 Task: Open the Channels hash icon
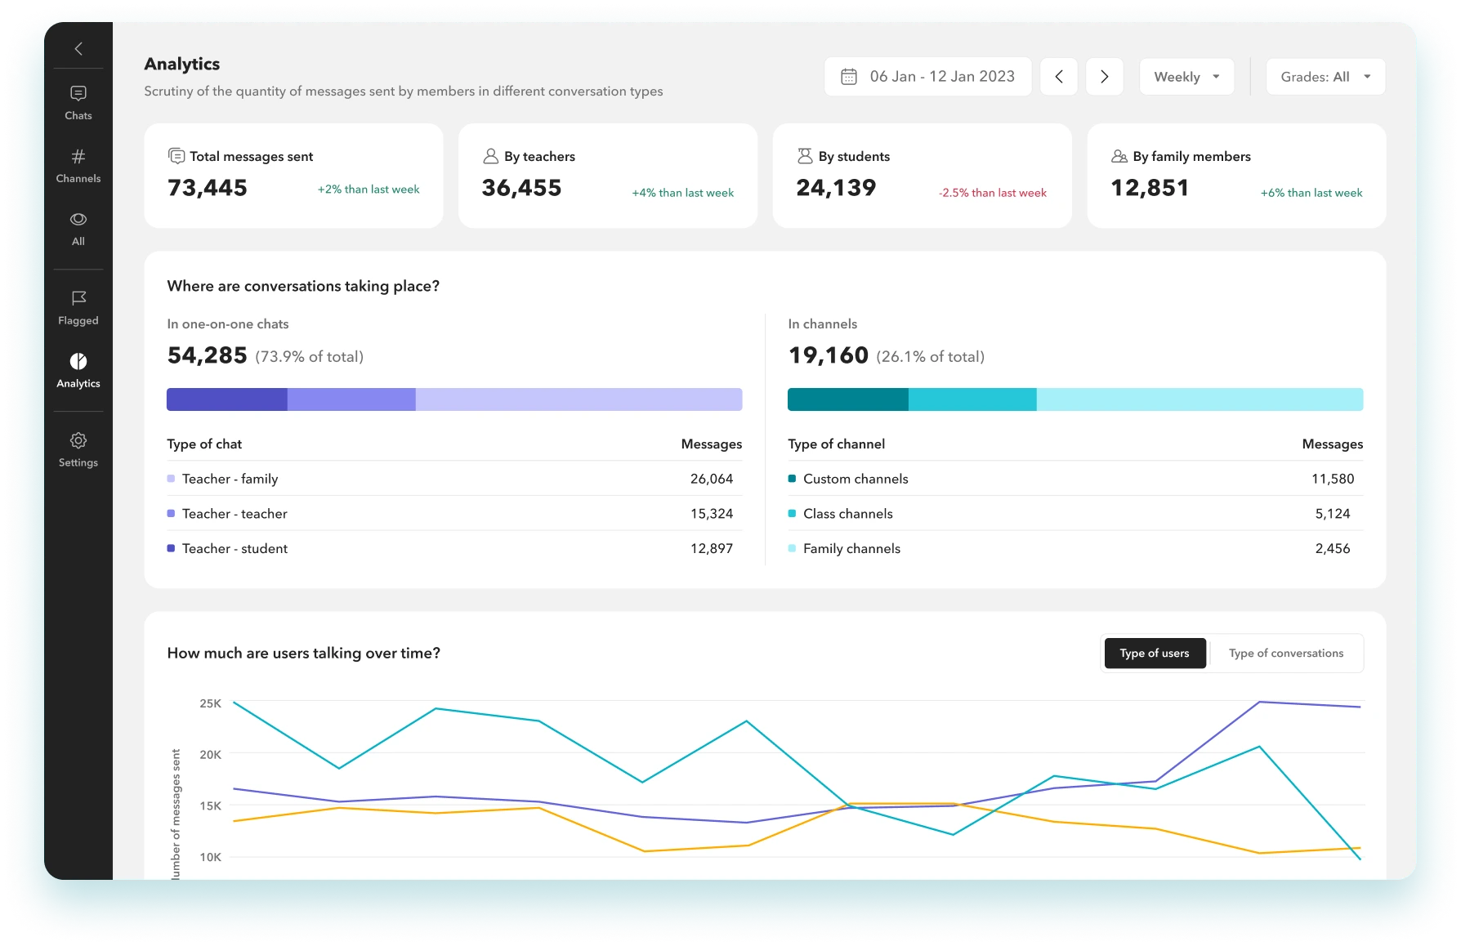(78, 157)
